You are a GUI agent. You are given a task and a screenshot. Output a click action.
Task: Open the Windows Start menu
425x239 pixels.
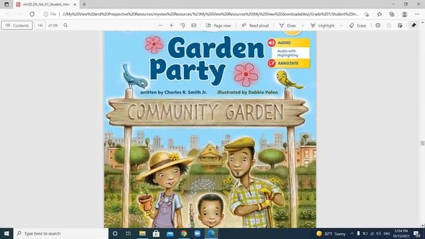pyautogui.click(x=7, y=233)
